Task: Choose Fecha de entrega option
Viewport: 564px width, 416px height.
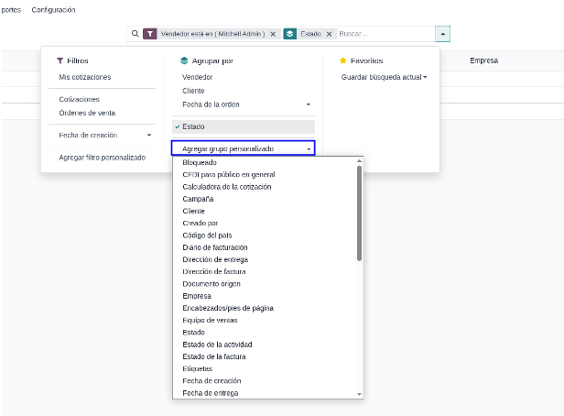Action: pyautogui.click(x=265, y=393)
